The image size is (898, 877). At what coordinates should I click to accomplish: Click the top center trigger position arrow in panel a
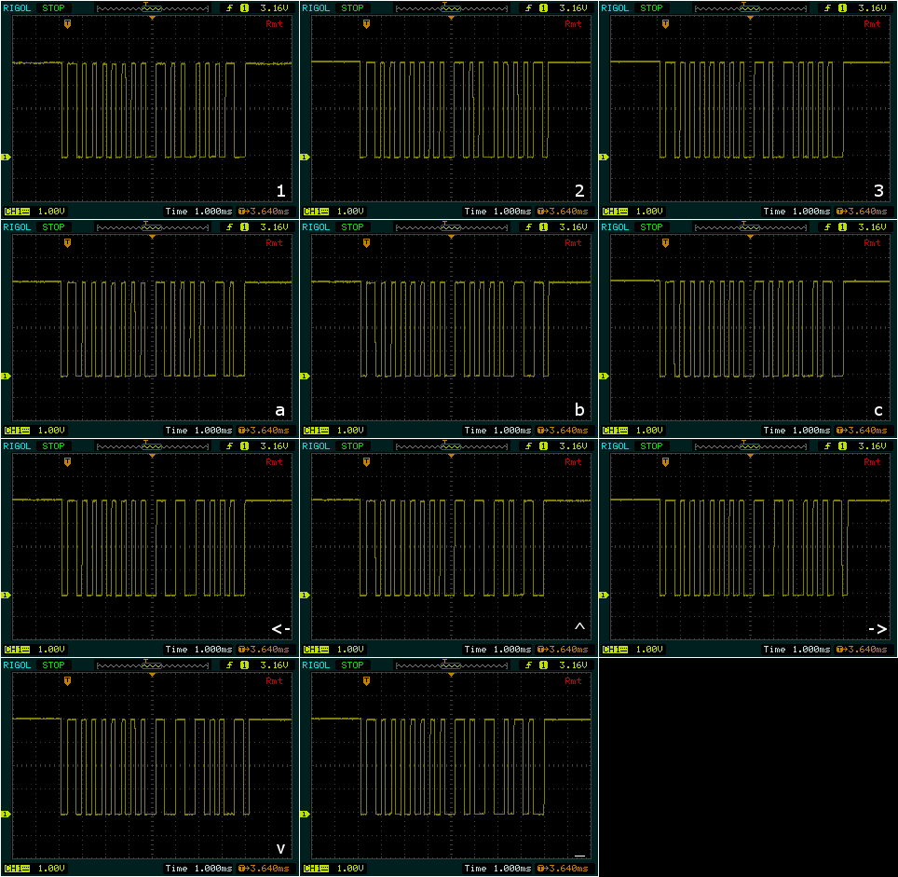pos(153,237)
